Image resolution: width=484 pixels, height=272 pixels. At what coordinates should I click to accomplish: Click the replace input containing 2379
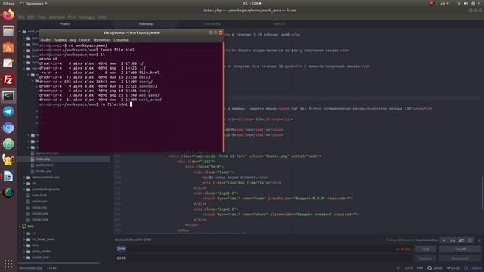(264, 258)
